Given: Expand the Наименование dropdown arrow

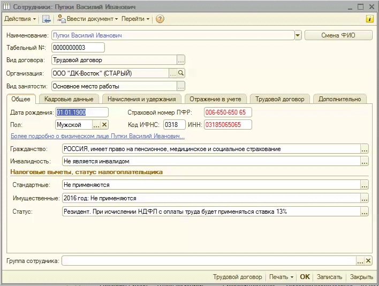Looking at the screenshot, I should coord(298,35).
